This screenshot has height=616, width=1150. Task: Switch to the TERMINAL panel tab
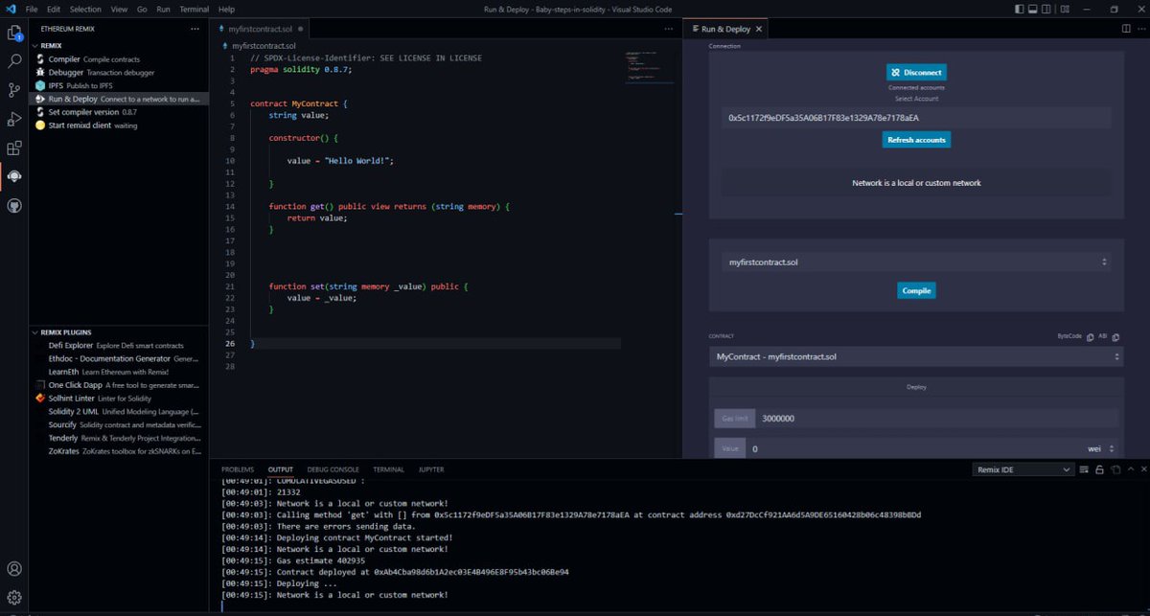point(388,469)
